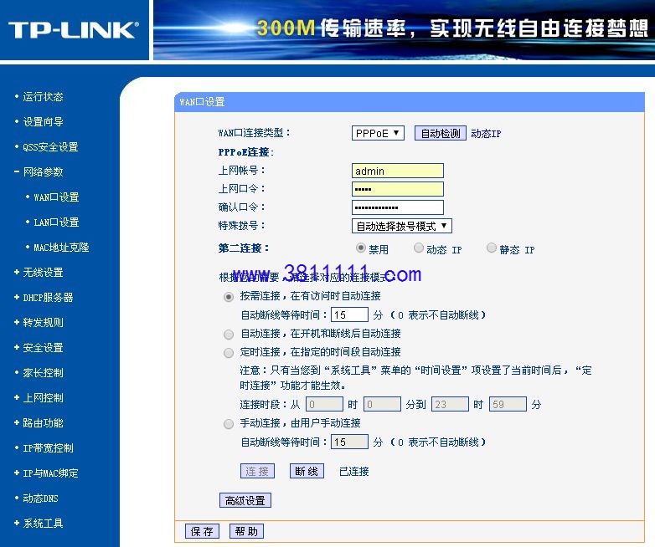This screenshot has width=655, height=547.
Task: Open 特殊拨号 mode dropdown
Action: (x=402, y=226)
